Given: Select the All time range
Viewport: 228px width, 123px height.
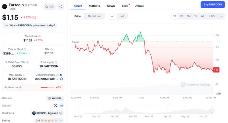Looking at the screenshot, I should click(203, 16).
